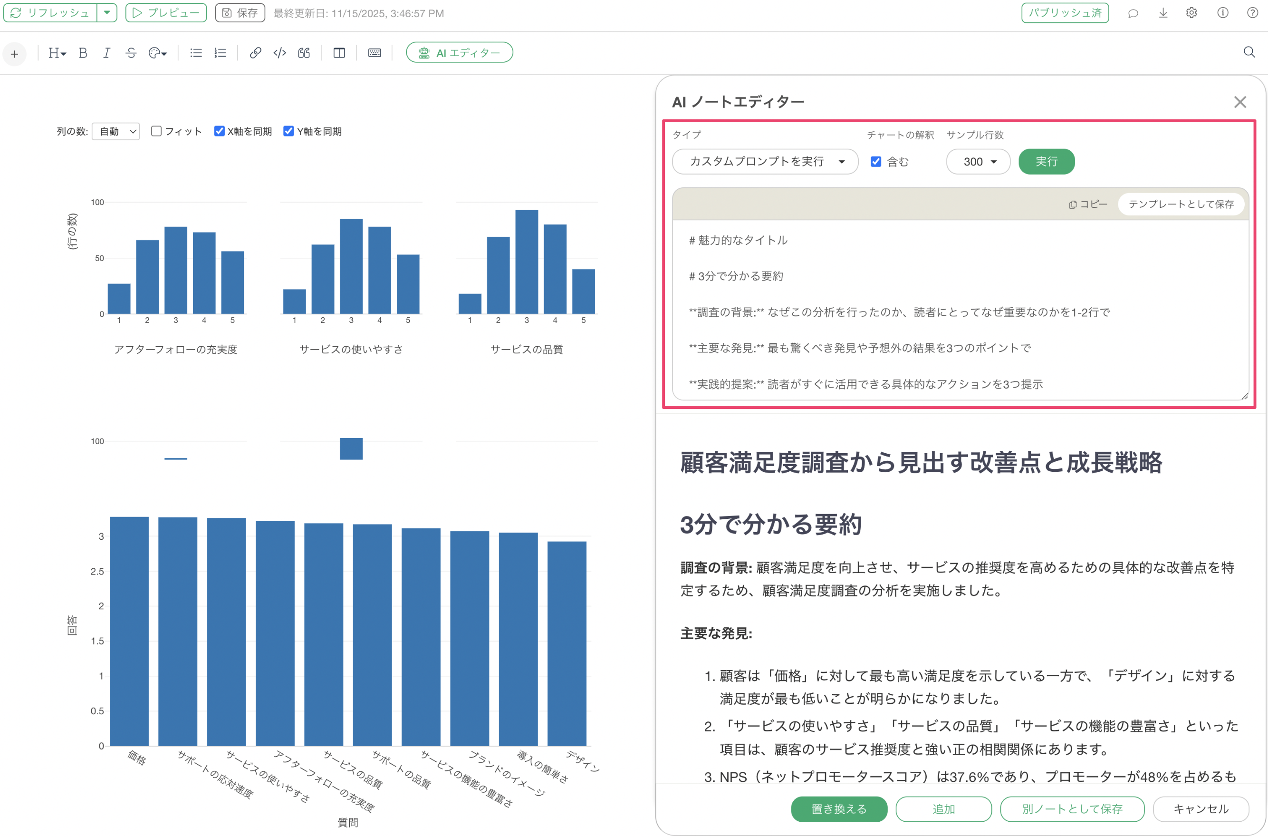Open the サンプル行数 300 dropdown
This screenshot has width=1268, height=837.
978,162
